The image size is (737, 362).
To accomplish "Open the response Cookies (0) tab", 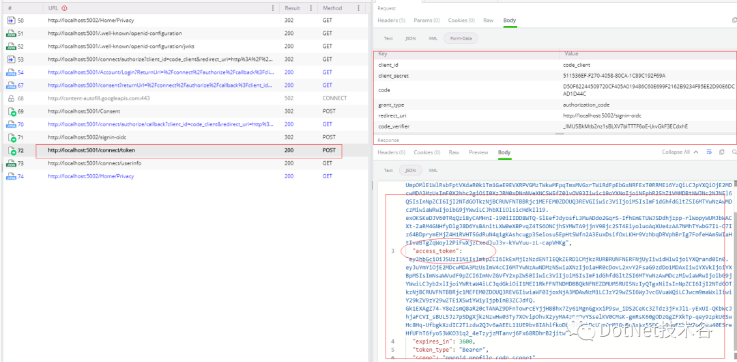I will point(427,152).
